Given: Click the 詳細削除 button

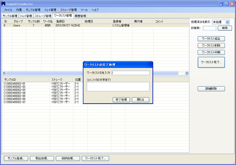Looking at the screenshot, I should click(211, 89).
